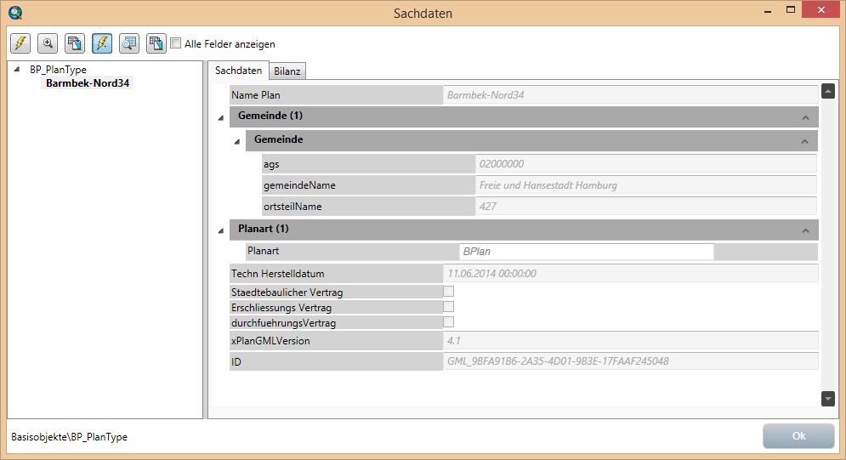Image resolution: width=846 pixels, height=460 pixels.
Task: Click table copy icon beside Alle Felder checkbox
Action: [x=156, y=43]
